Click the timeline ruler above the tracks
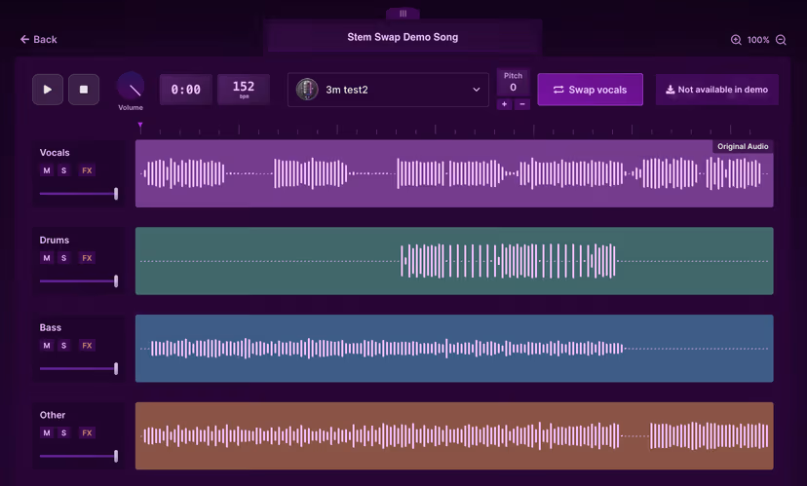 454,130
